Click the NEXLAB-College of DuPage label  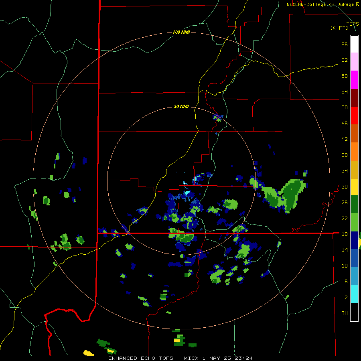point(321,4)
